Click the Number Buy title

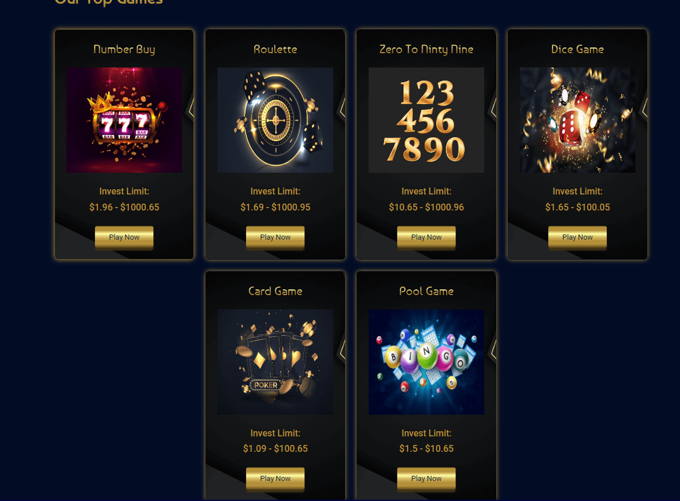(x=124, y=49)
